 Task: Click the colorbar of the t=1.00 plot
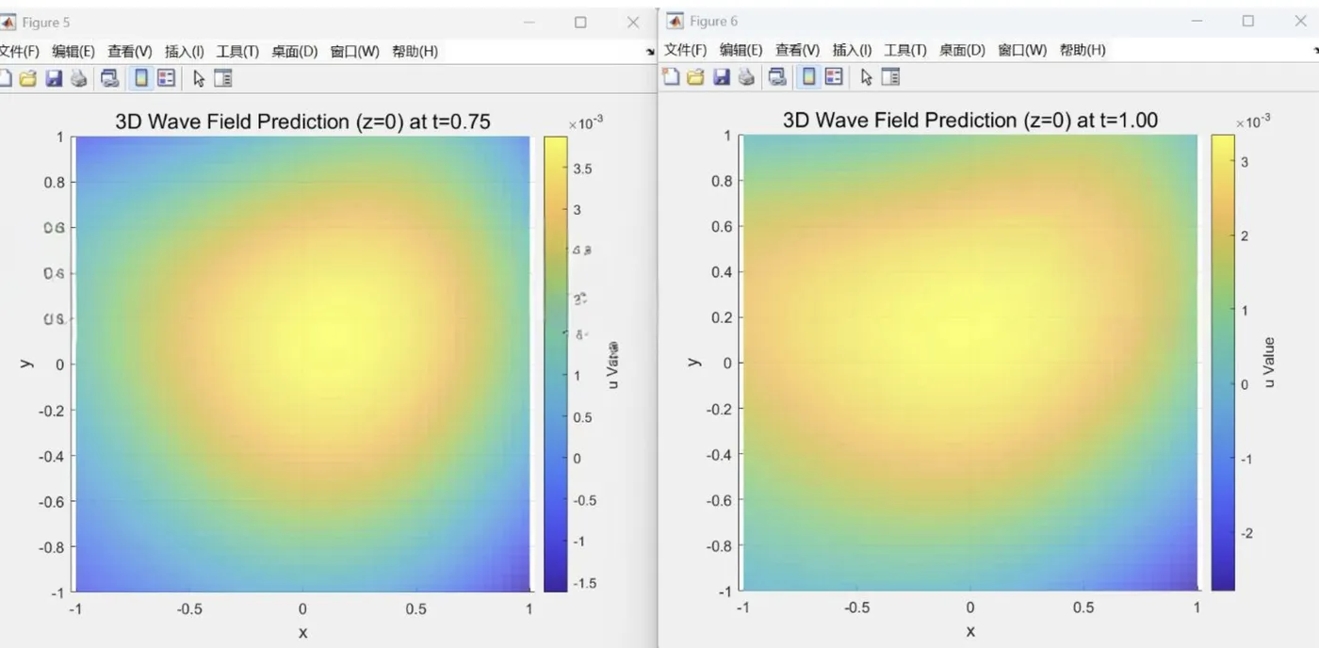point(1223,363)
